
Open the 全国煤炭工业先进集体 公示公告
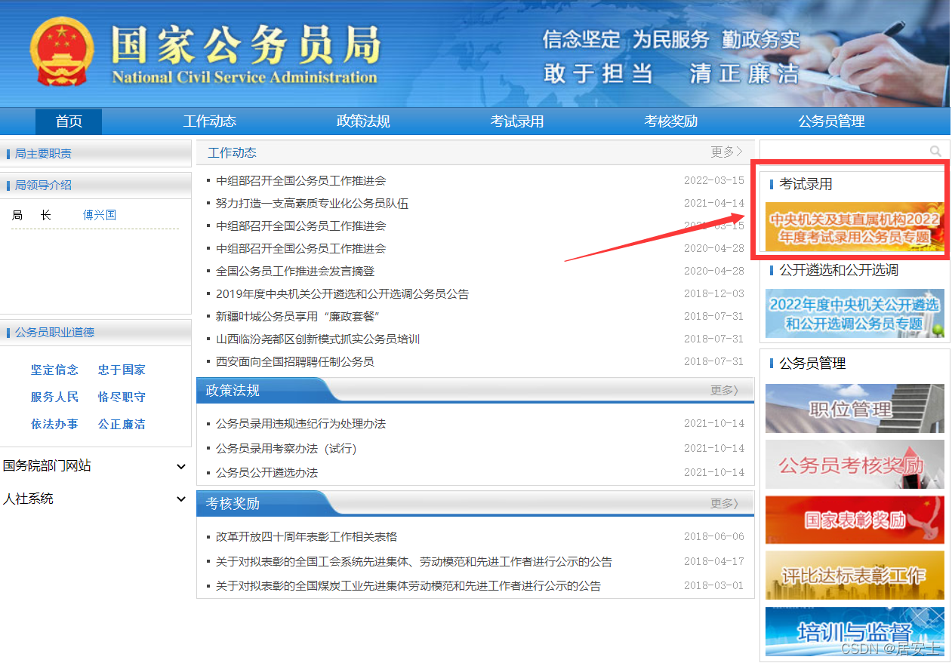408,586
